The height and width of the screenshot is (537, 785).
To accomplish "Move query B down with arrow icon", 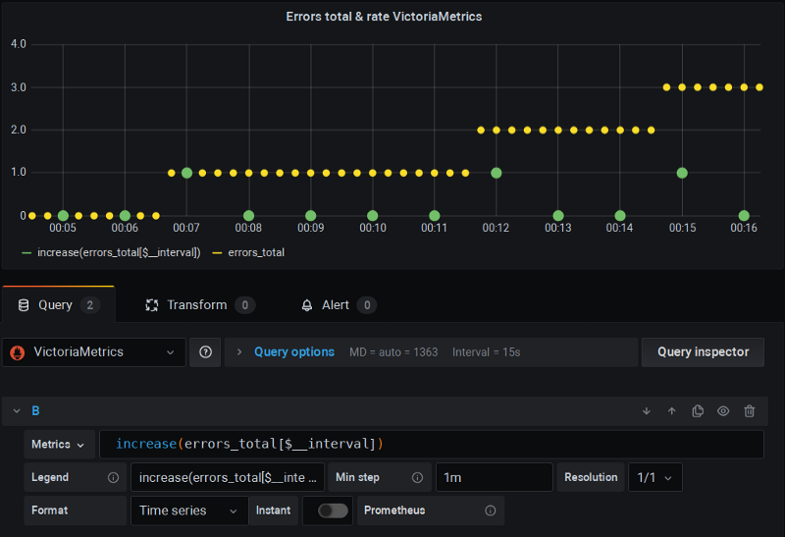I will (647, 411).
